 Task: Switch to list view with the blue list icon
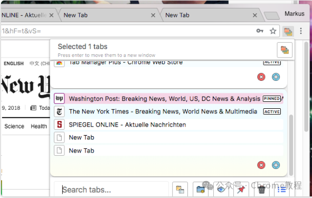(x=282, y=190)
